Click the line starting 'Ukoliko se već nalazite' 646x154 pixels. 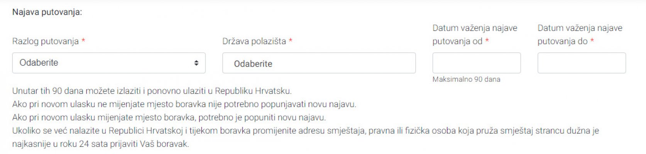(305, 131)
